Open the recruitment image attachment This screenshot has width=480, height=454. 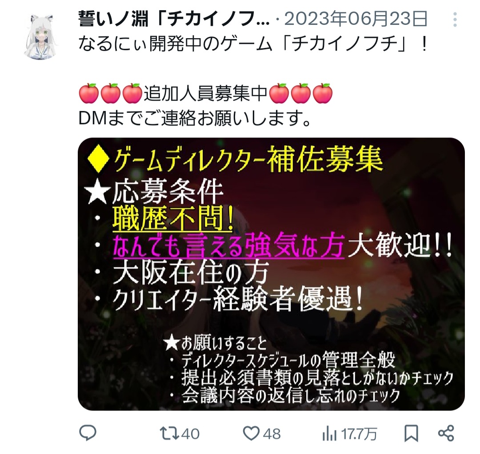tap(271, 274)
